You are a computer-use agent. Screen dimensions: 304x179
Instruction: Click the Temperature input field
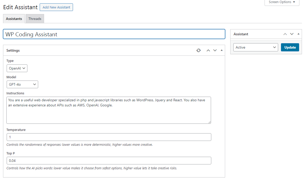109,137
